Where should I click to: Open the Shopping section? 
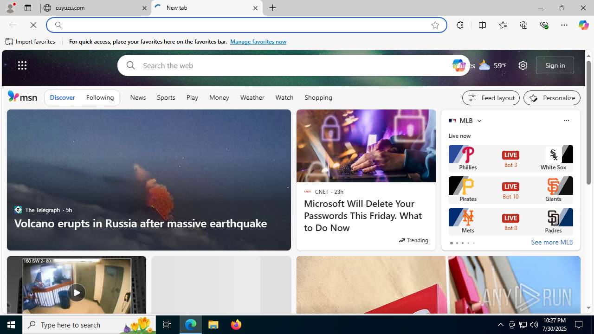coord(318,98)
